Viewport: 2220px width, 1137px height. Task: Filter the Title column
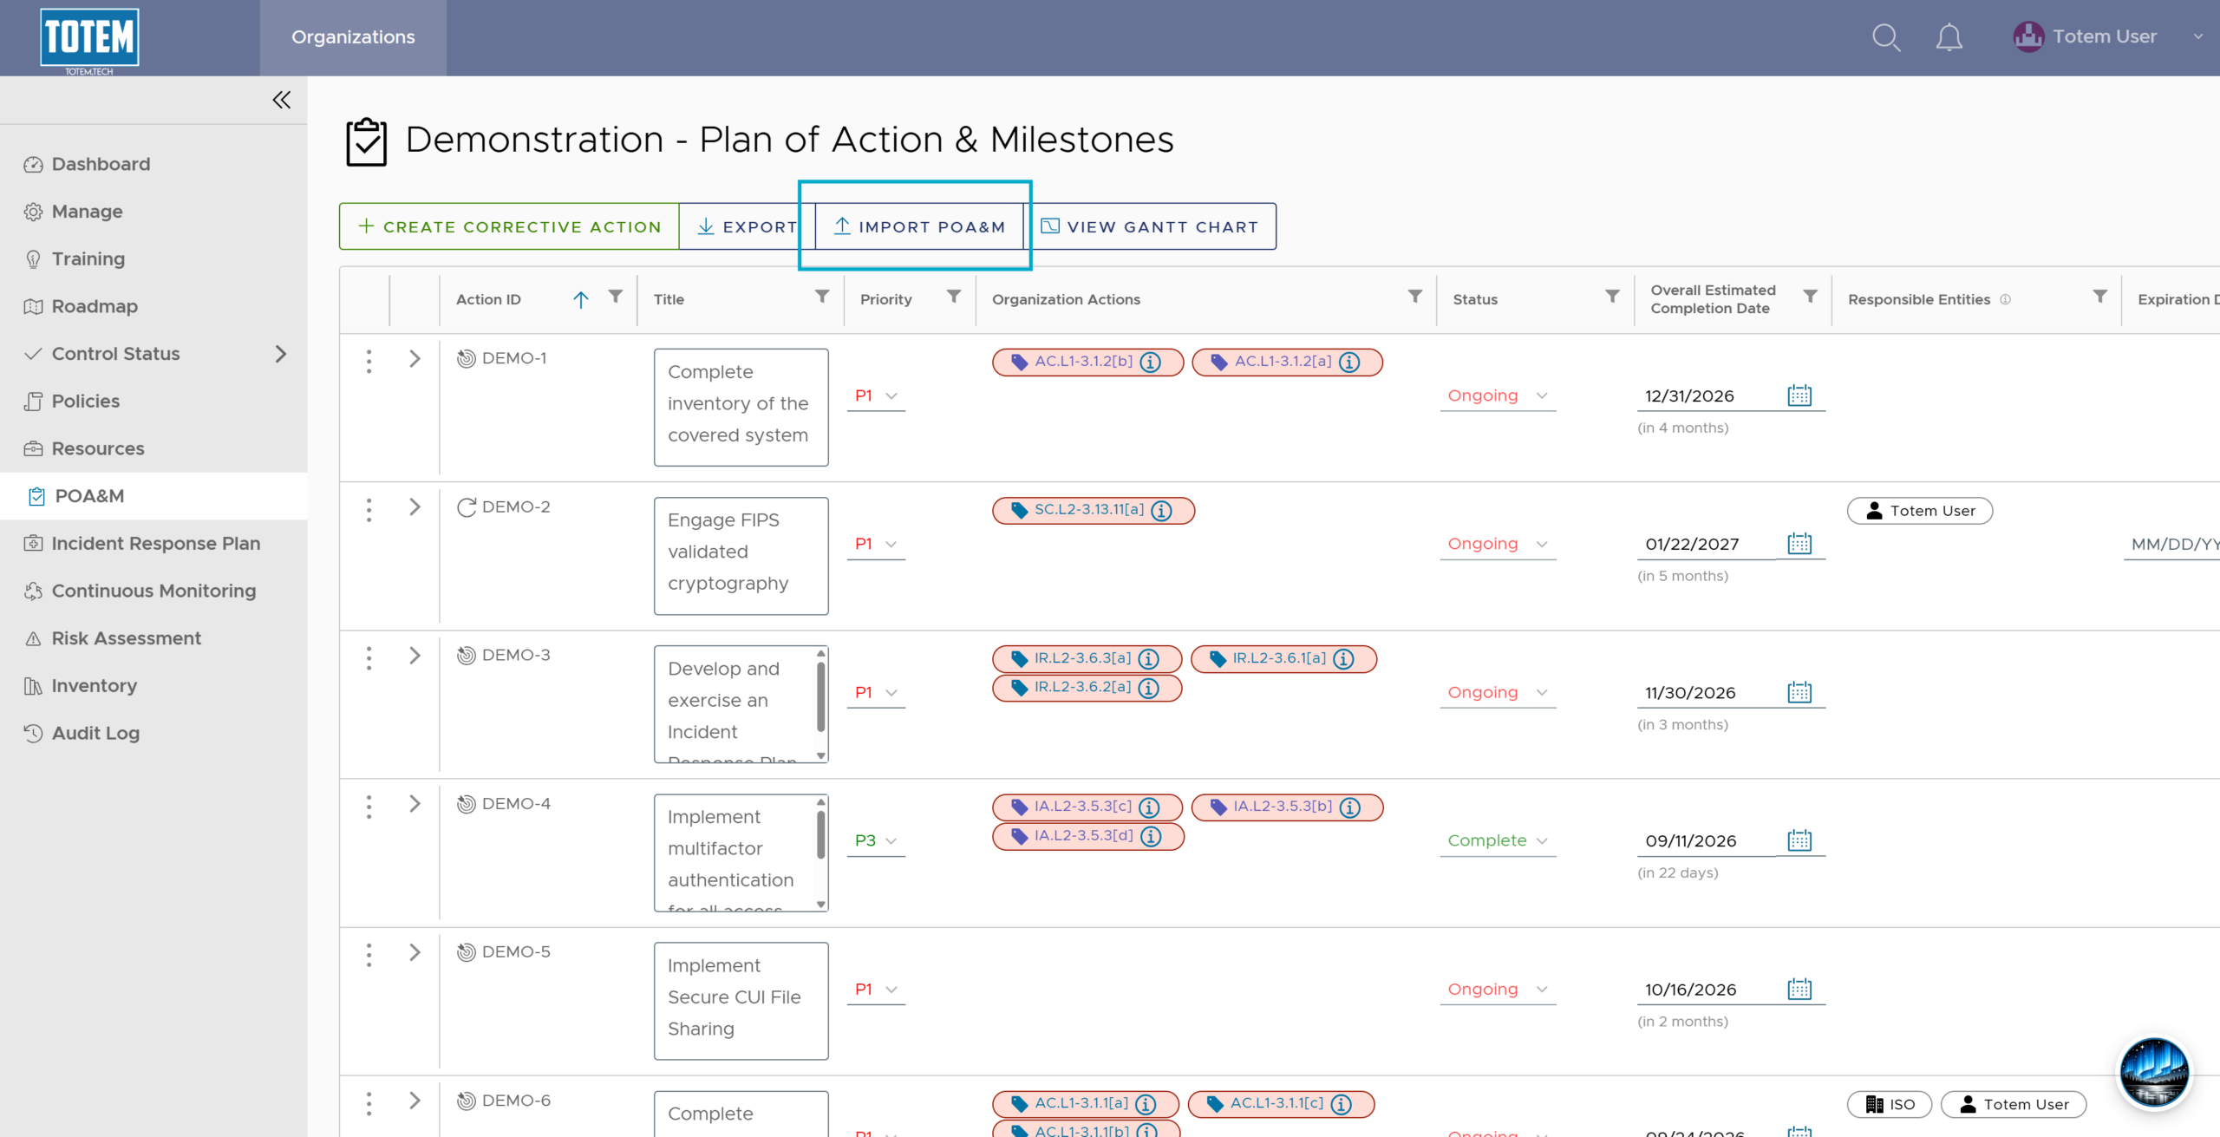[x=822, y=297]
